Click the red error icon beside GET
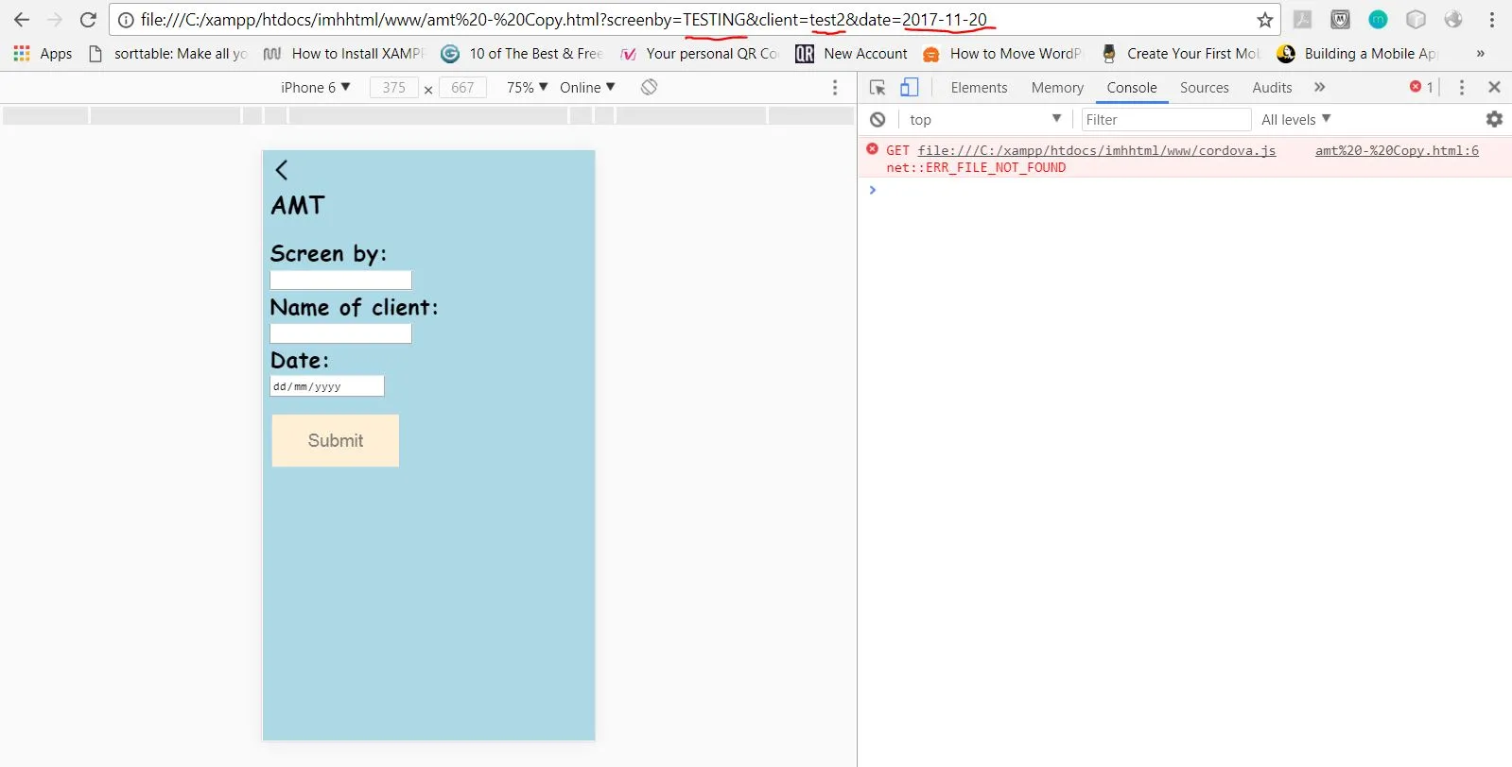This screenshot has width=1512, height=767. (x=872, y=149)
